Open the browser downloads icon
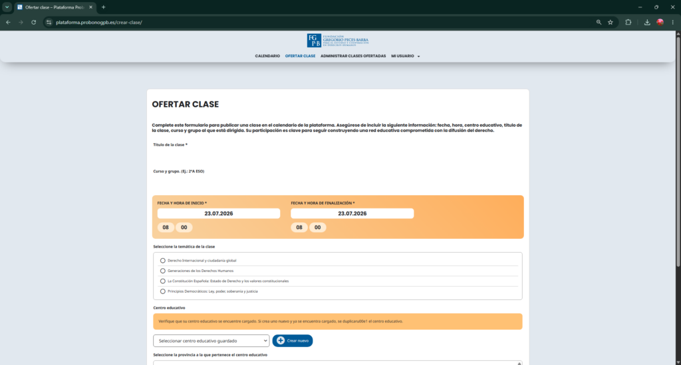Screen dimensions: 681x365 [647, 22]
